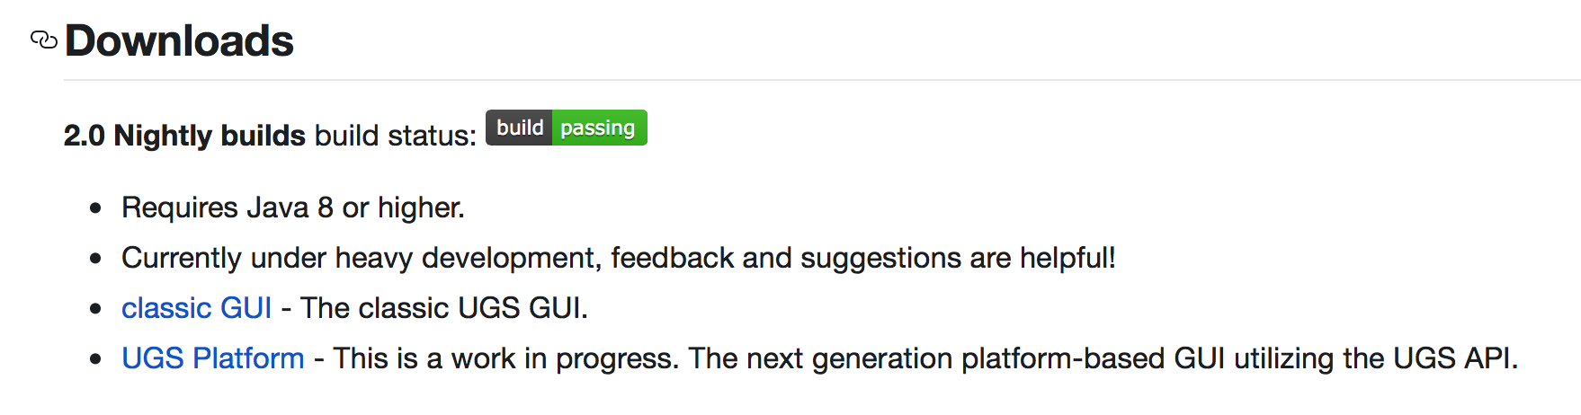Click the bullet before UGS Platform link
The height and width of the screenshot is (415, 1581).
[x=96, y=359]
